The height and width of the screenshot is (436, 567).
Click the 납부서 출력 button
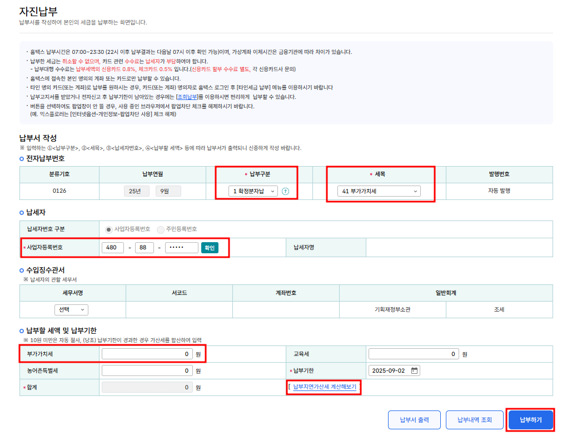[414, 420]
